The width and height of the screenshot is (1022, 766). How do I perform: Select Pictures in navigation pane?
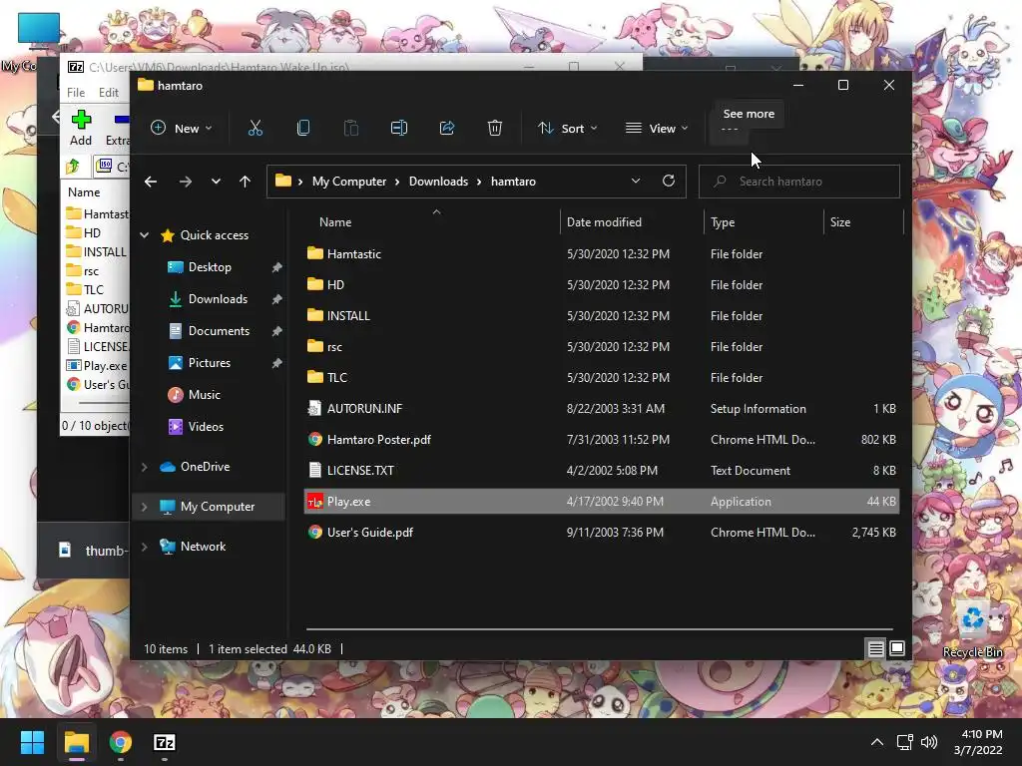pyautogui.click(x=210, y=363)
